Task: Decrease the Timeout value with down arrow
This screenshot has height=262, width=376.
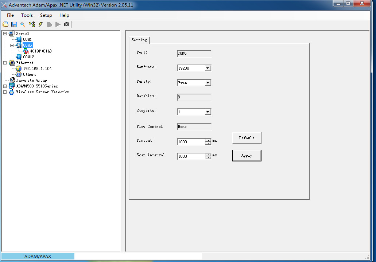Action: (208, 143)
